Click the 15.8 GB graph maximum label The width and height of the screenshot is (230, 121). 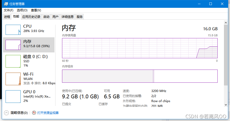(x=213, y=35)
